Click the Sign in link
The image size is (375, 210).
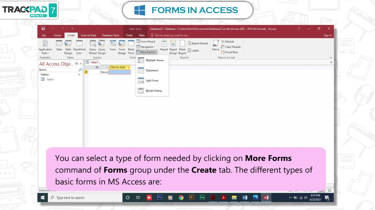[x=328, y=35]
